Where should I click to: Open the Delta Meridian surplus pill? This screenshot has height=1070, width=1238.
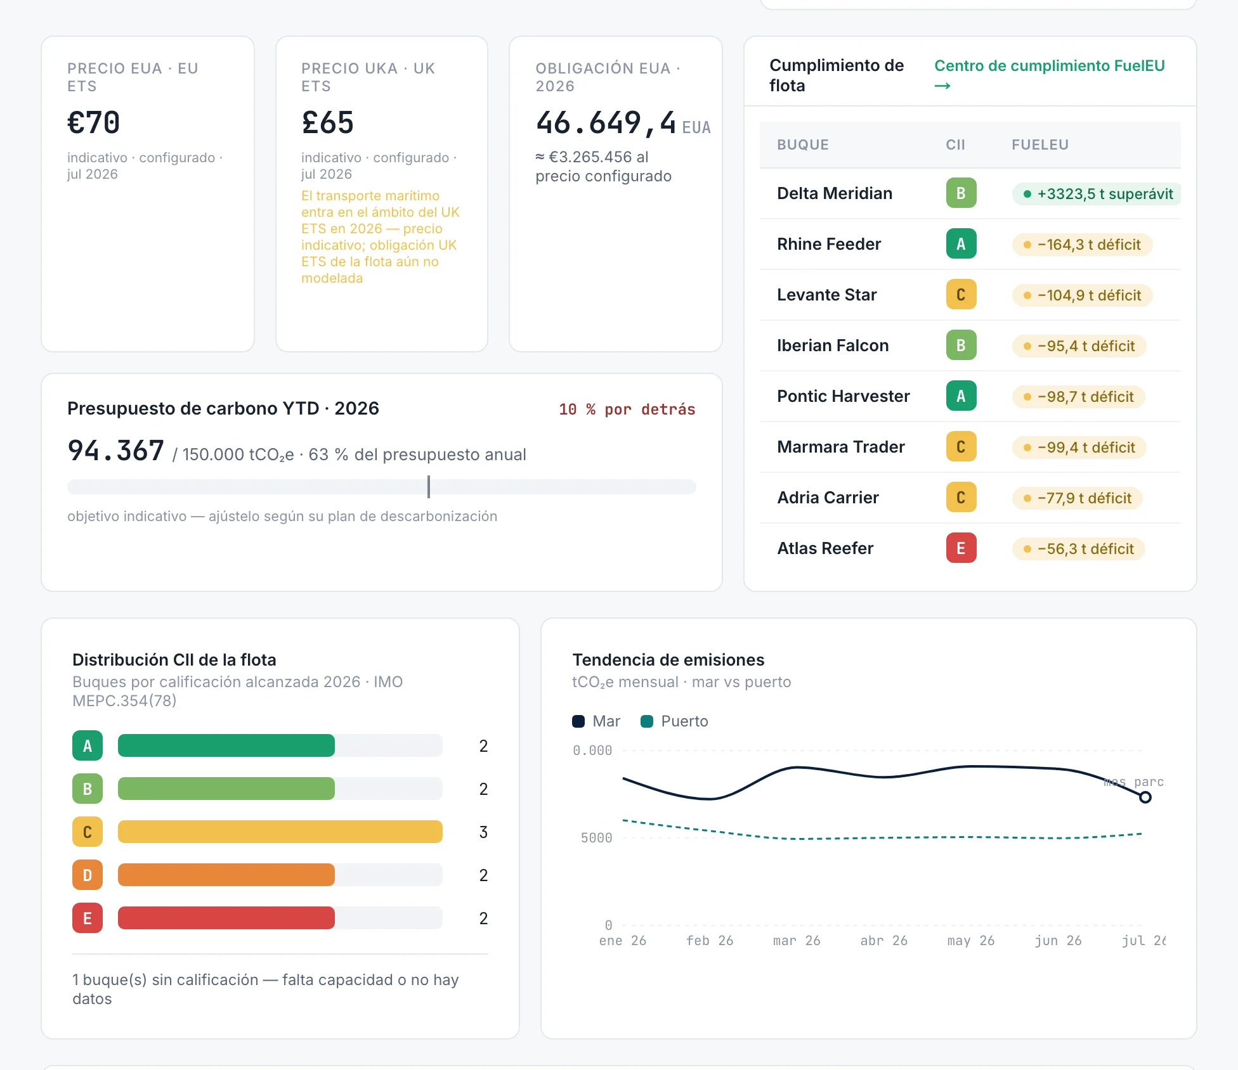[x=1097, y=194]
